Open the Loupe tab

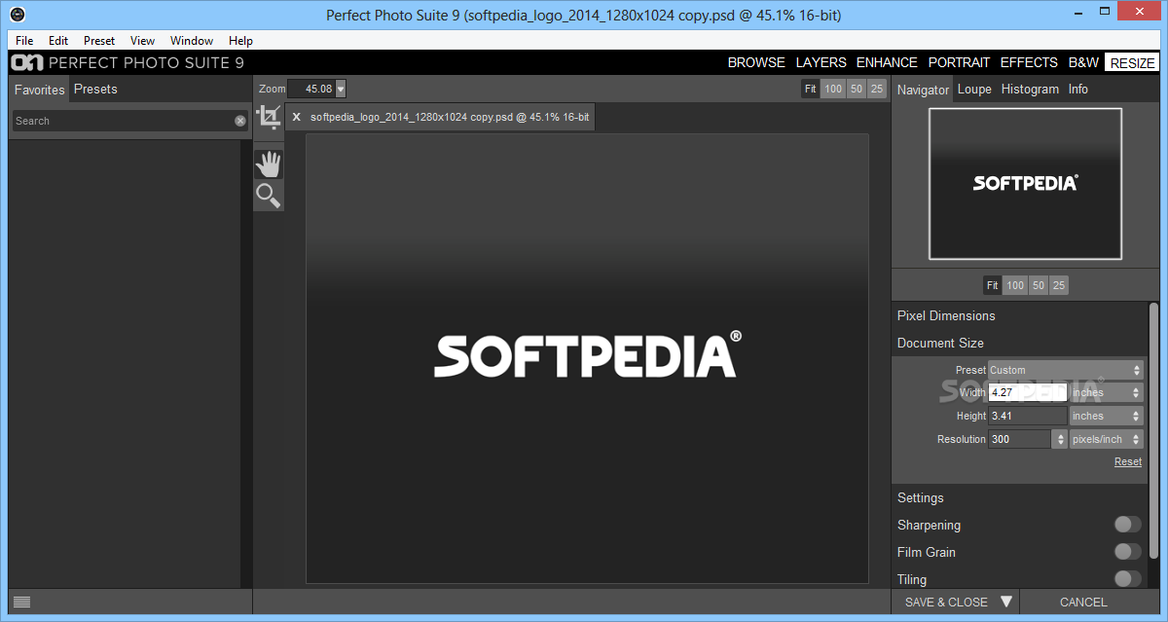tap(974, 89)
